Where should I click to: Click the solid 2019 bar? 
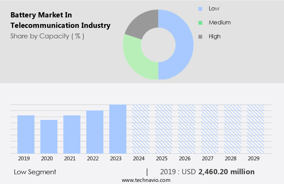click(x=26, y=134)
